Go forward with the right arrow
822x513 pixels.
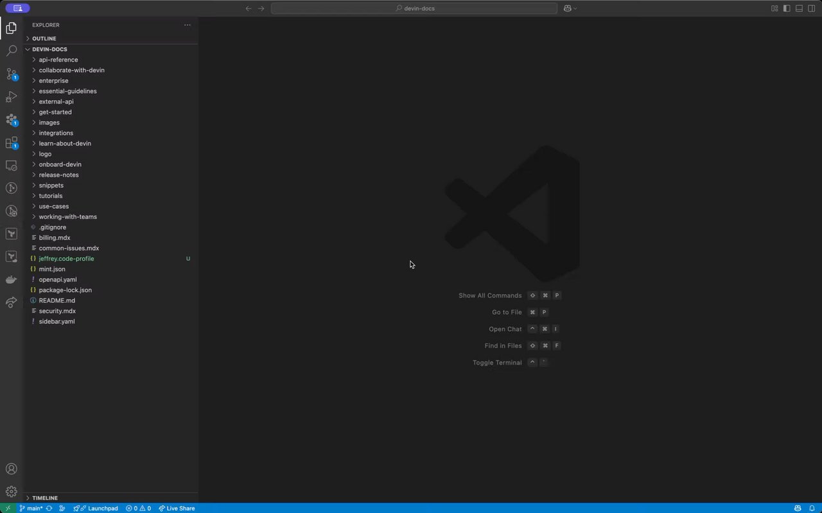click(x=261, y=8)
